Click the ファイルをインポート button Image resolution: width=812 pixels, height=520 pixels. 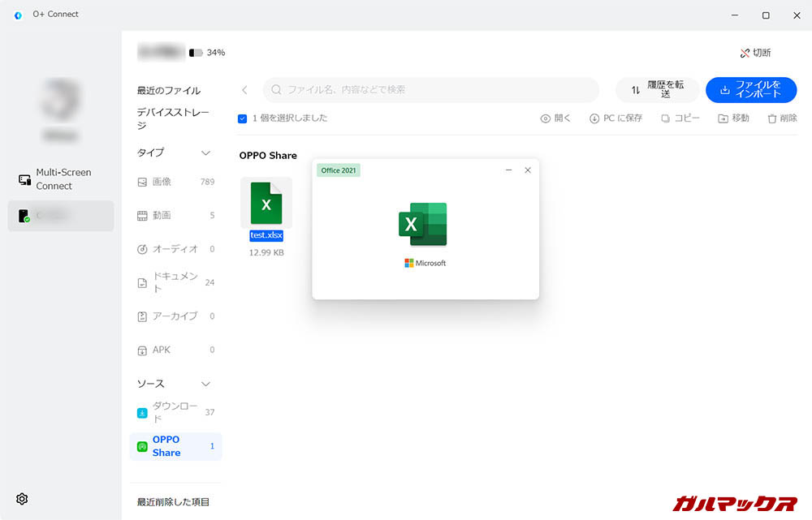click(750, 90)
